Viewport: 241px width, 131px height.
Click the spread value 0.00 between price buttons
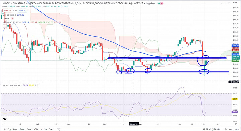coord(15,11)
